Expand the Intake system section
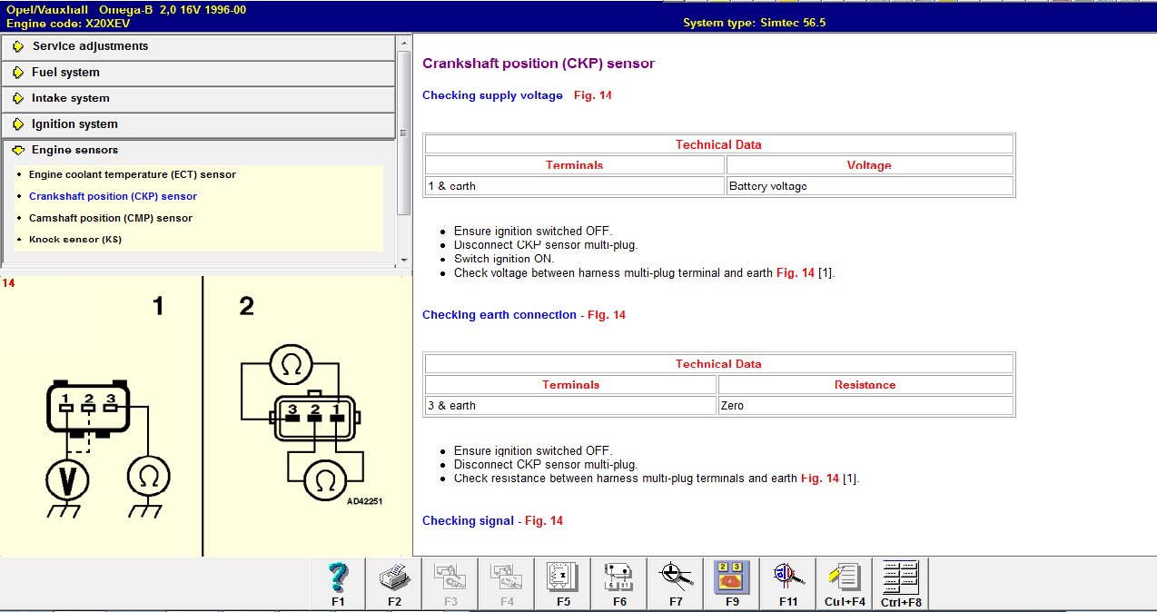The height and width of the screenshot is (612, 1157). [70, 98]
